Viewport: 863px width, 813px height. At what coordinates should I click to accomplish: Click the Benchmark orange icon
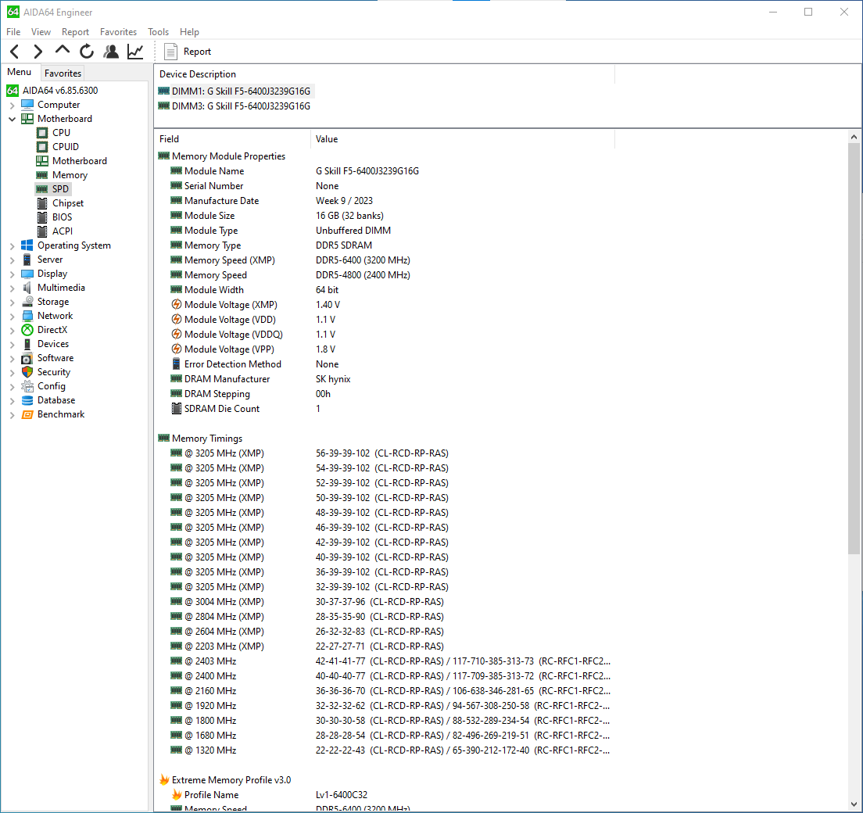(x=27, y=414)
